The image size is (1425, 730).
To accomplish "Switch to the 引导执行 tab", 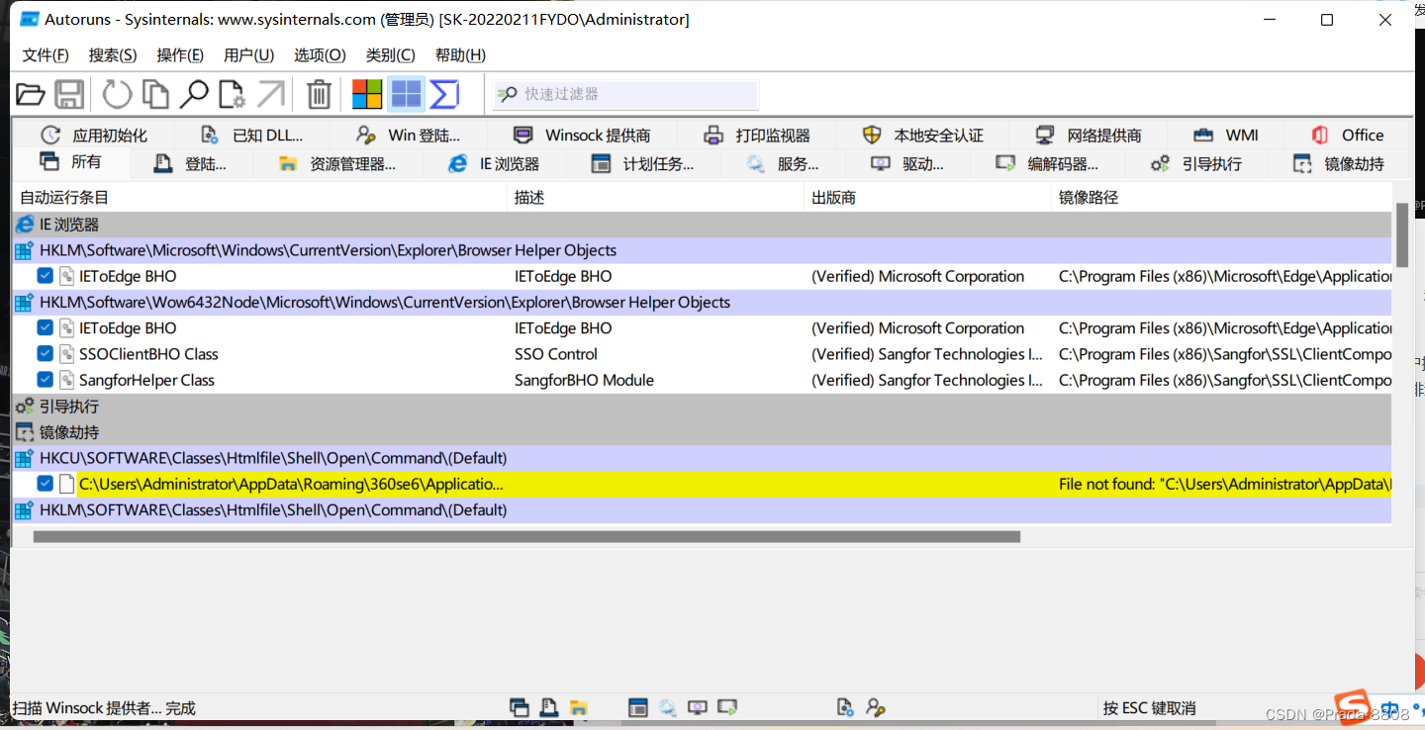I will 1196,164.
